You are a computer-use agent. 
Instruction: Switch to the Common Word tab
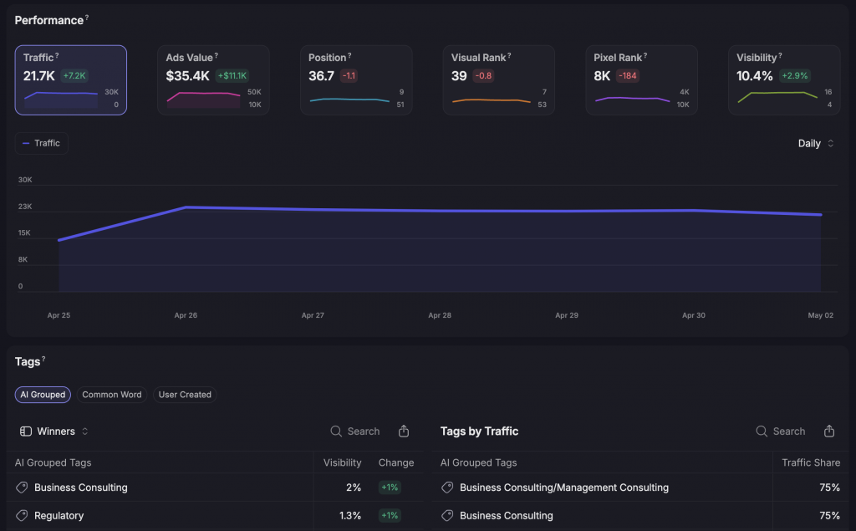tap(112, 395)
